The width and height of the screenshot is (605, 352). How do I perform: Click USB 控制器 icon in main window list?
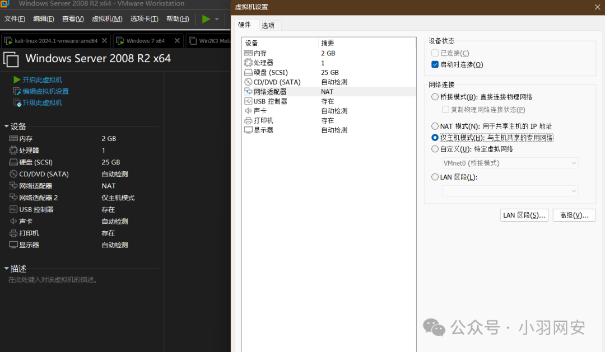13,209
